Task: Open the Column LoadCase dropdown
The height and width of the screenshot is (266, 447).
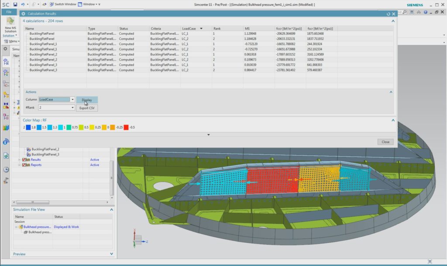Action: click(x=72, y=100)
